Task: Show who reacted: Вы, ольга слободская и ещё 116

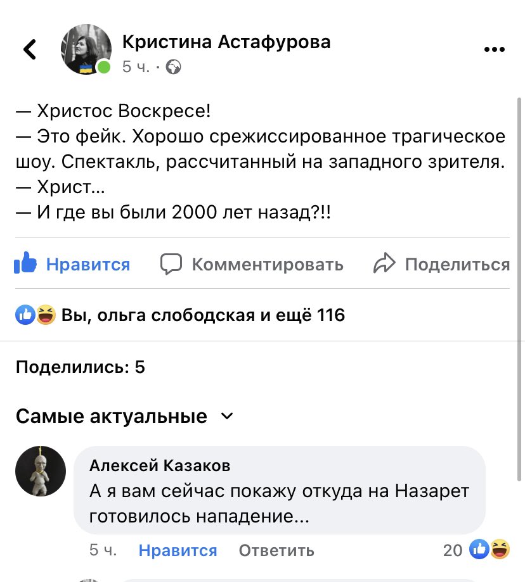Action: tap(203, 315)
